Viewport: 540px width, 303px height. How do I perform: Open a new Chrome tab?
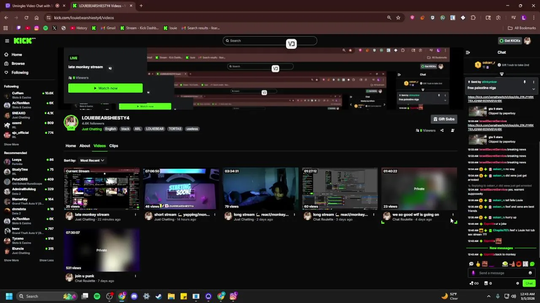[x=141, y=6]
